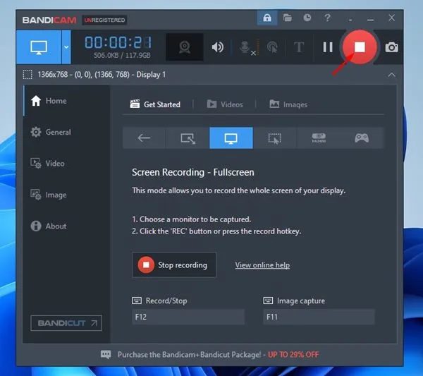Screen dimensions: 423x376
Task: Collapse the panel using the up chevron
Action: pyautogui.click(x=391, y=75)
